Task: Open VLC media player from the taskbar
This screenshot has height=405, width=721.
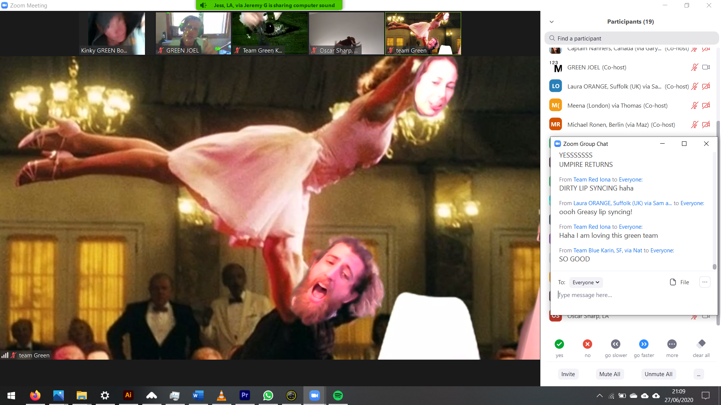Action: 221,396
